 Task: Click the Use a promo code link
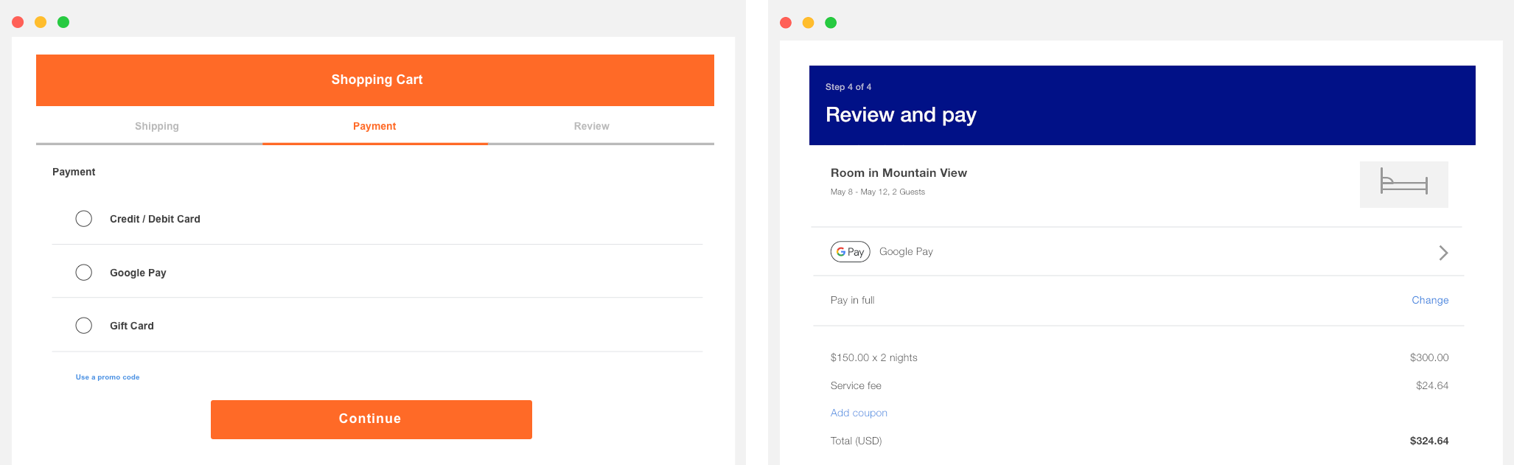tap(108, 377)
